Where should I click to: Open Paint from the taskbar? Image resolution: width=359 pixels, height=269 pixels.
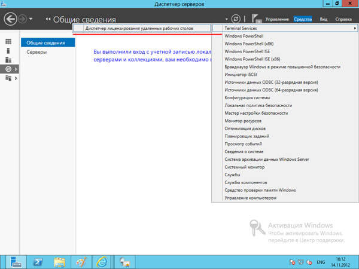tap(81, 262)
